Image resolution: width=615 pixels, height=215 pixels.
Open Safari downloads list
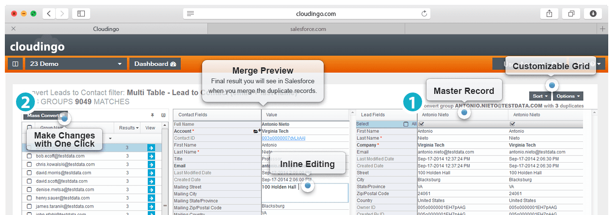tap(593, 14)
